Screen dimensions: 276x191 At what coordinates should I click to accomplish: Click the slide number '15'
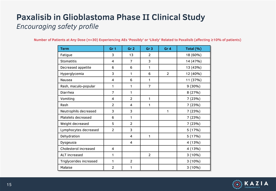click(9, 184)
